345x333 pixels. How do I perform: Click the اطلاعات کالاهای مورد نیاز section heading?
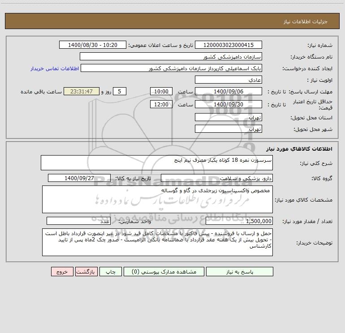point(299,148)
